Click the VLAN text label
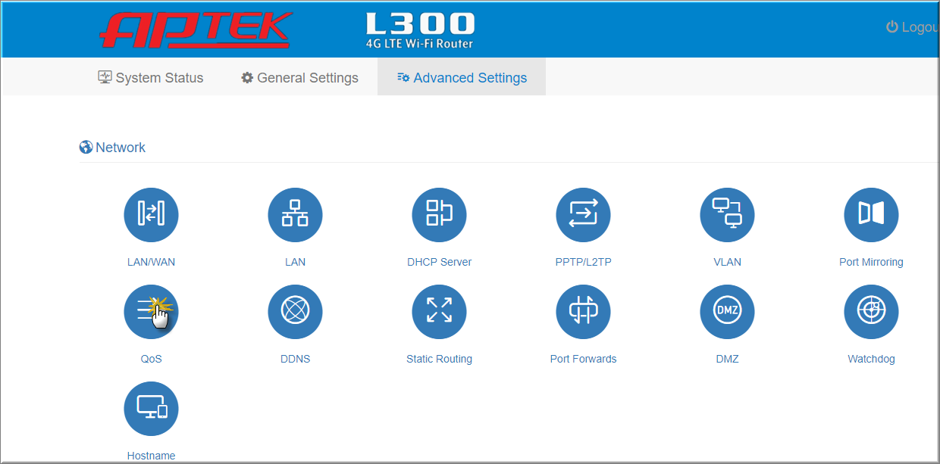This screenshot has height=464, width=940. (727, 262)
